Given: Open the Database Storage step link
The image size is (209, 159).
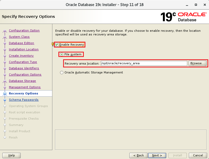Looking at the screenshot, I should [23, 81].
